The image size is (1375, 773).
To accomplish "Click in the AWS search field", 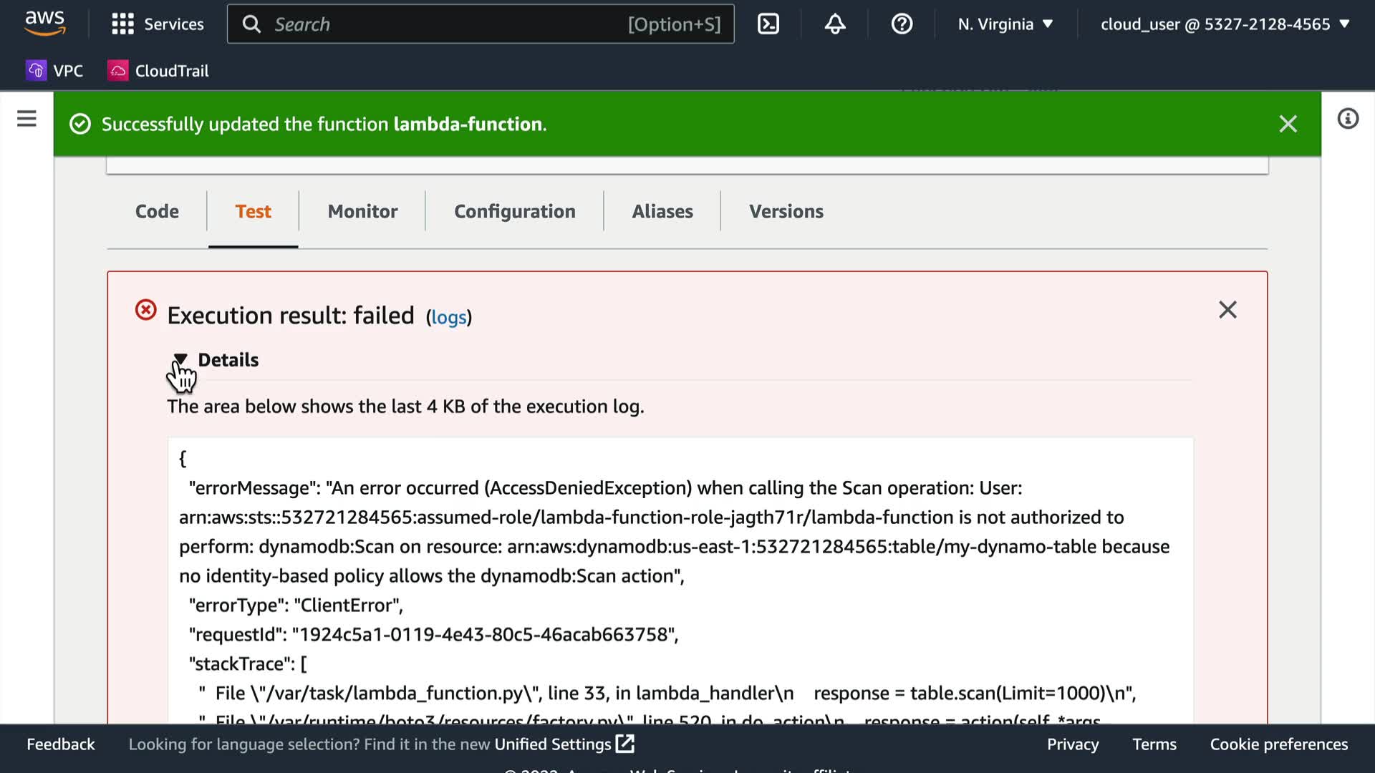I will [444, 24].
